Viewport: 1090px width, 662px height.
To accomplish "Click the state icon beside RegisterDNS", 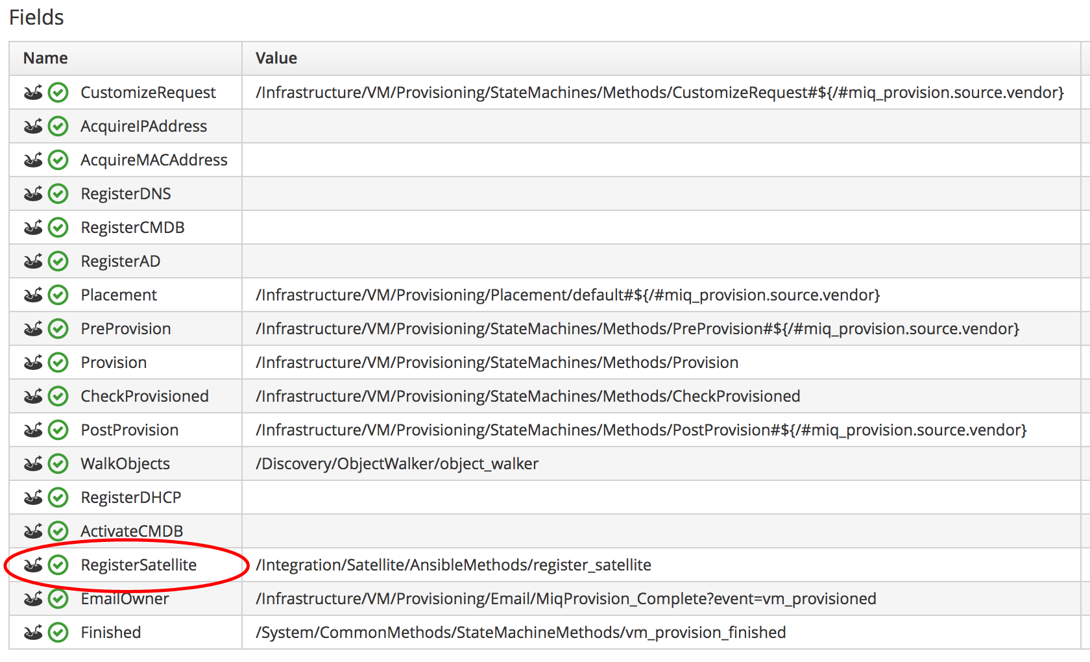I will pyautogui.click(x=33, y=194).
